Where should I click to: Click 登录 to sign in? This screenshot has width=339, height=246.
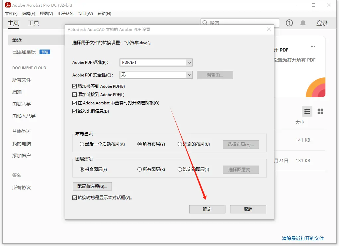coord(322,23)
